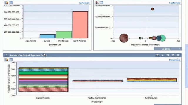The width and height of the screenshot is (188, 105).
Task: Select the Europe blue bar
Action: click(x=48, y=36)
